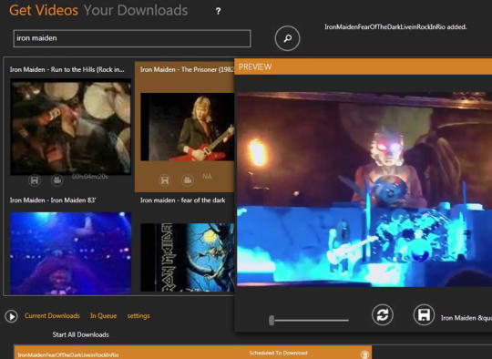Viewport: 492px width, 359px height.
Task: Save icon under Run to the Hills thumbnail
Action: pos(35,180)
